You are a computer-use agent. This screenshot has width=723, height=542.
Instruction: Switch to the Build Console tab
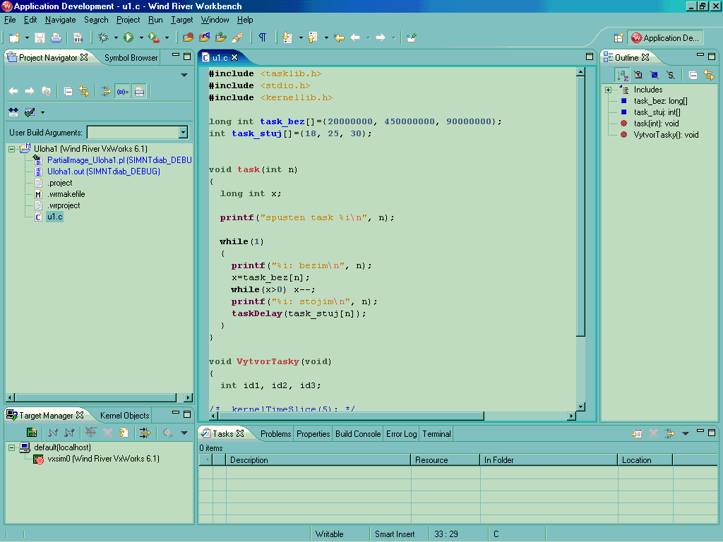pyautogui.click(x=357, y=434)
